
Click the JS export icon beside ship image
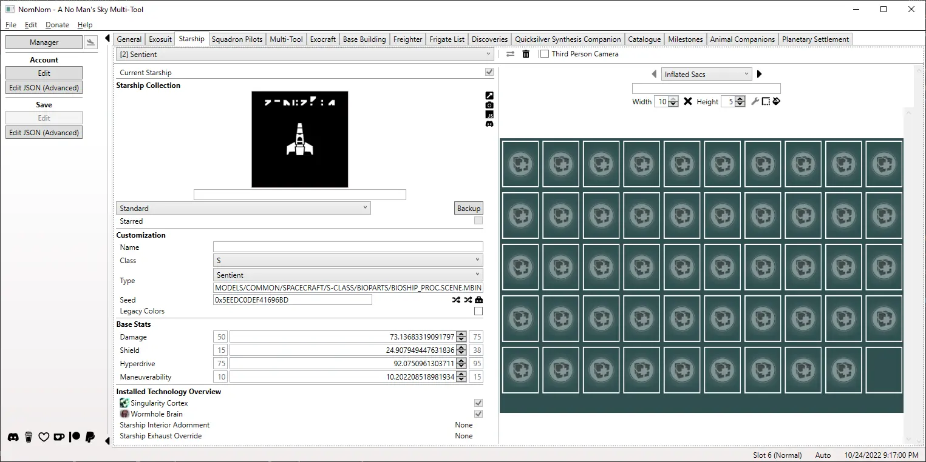[489, 115]
